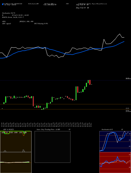Click the ADX: 0 +DY: 100 -DY: 100 readout
Viewport: 131px width, 173px height.
[13, 133]
